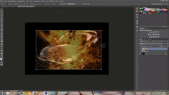Toggle the lock image pixels brush icon
This screenshot has height=95, width=169.
point(147,46)
